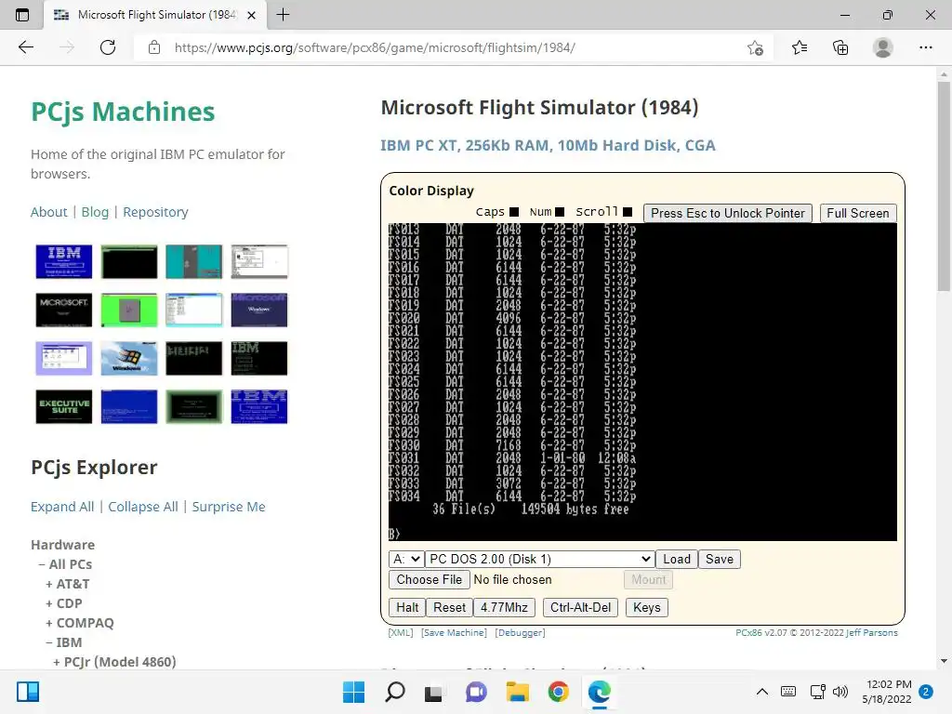Screen dimensions: 952x714
Task: Open the network status tray icon
Action: pyautogui.click(x=818, y=692)
